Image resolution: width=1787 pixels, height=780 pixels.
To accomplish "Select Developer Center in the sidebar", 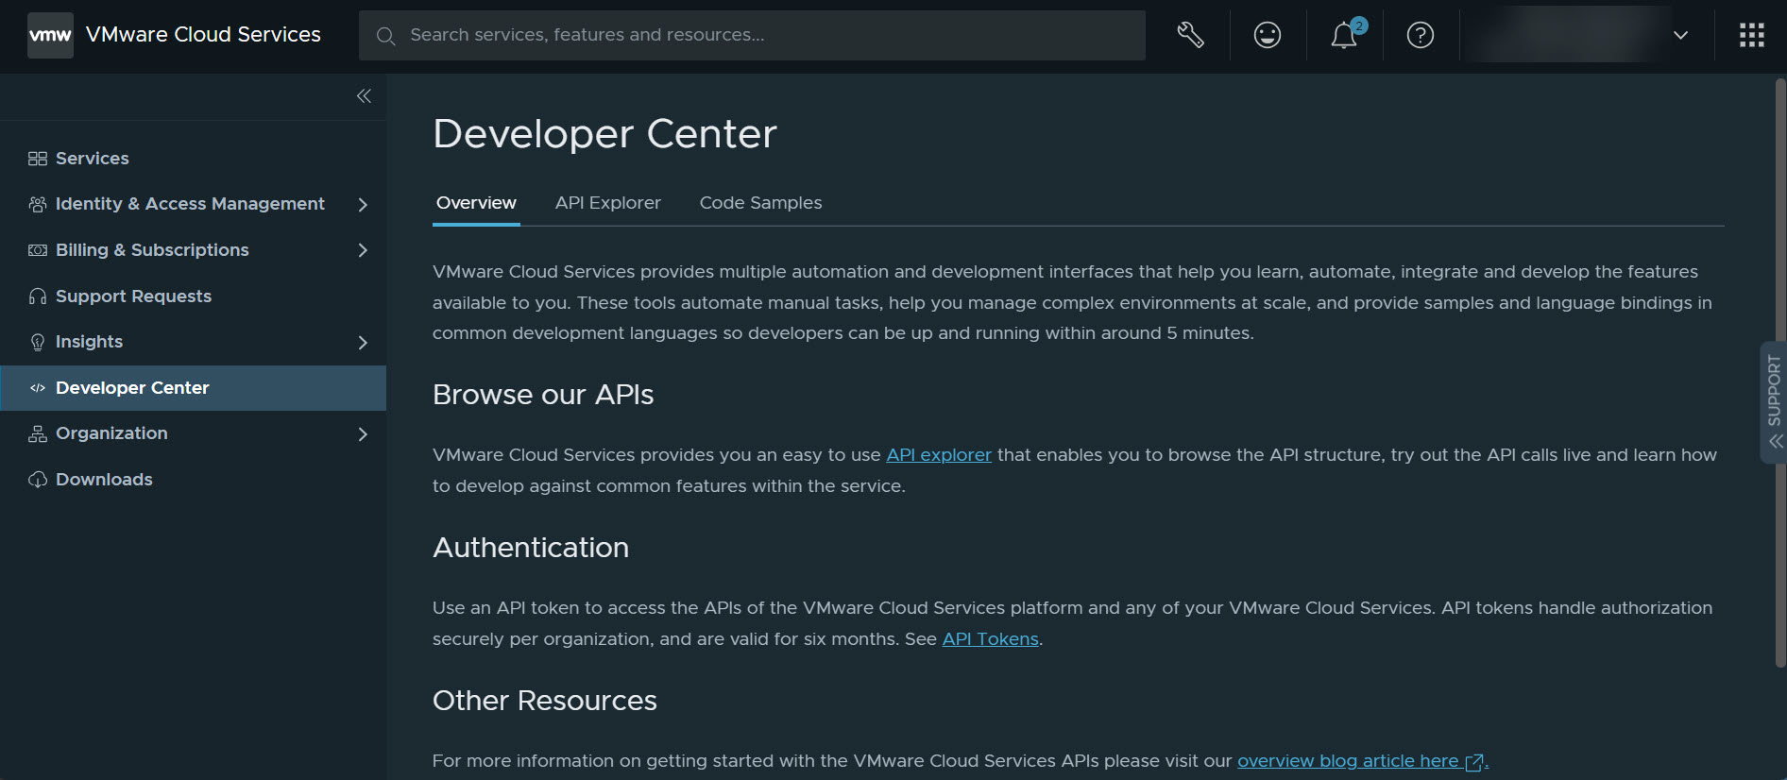I will pos(193,388).
